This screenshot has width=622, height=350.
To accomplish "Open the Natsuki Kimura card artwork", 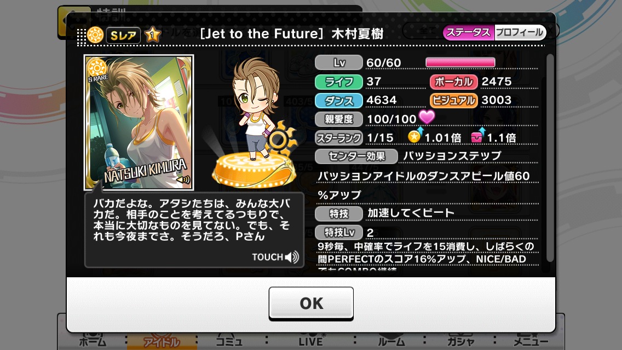I will click(139, 122).
